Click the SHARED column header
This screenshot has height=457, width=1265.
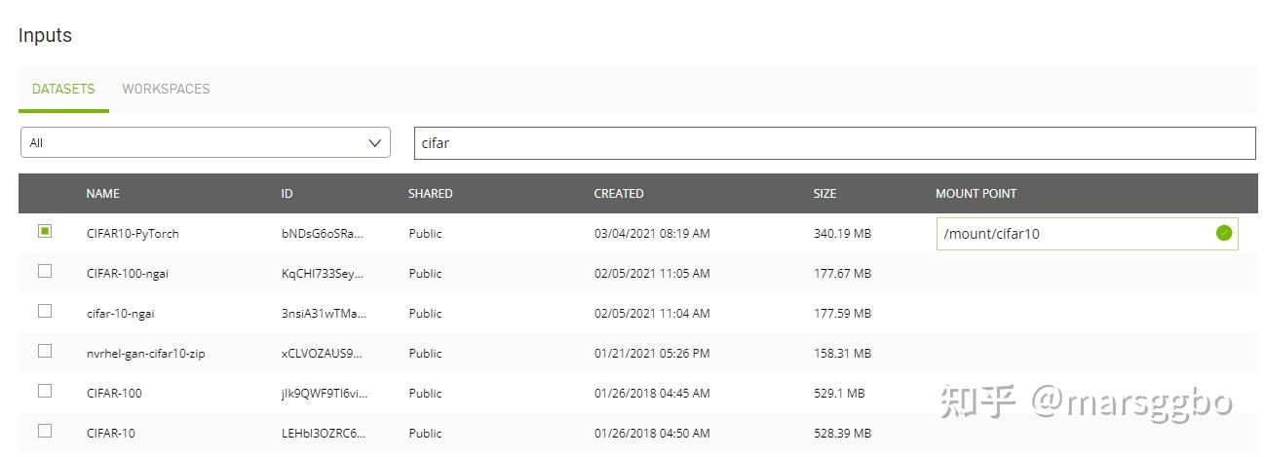point(430,194)
